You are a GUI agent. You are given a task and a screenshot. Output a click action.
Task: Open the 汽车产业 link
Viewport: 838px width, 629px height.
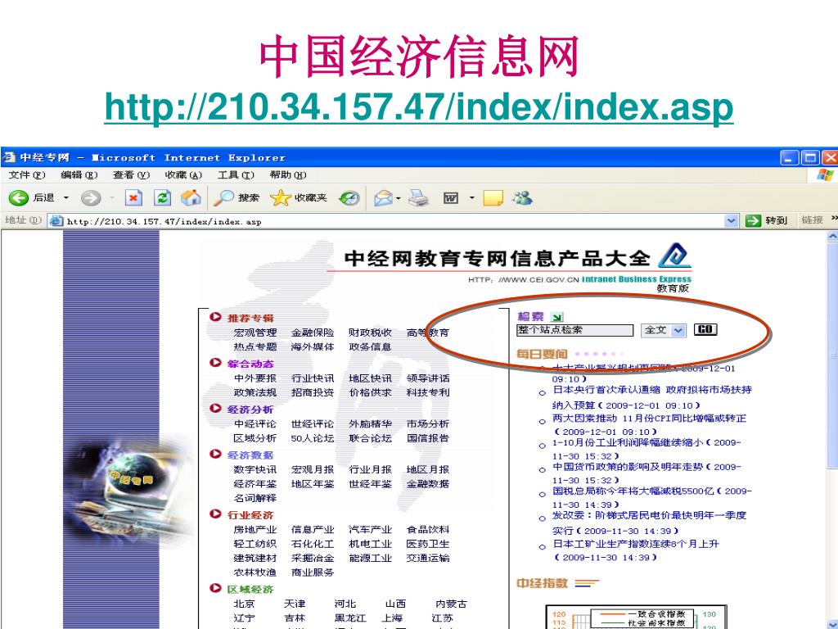click(371, 530)
